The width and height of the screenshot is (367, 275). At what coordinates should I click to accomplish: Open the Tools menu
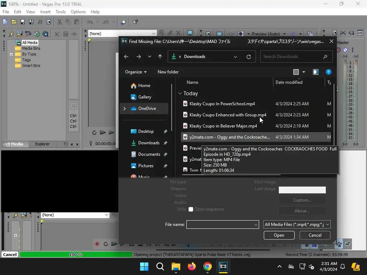click(x=60, y=12)
